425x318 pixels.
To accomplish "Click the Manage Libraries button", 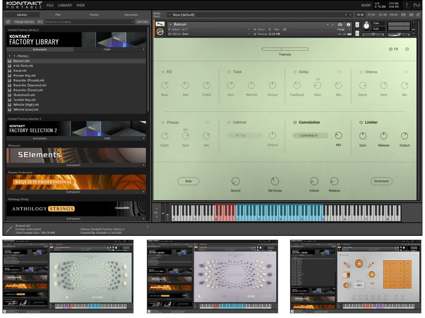I will click(x=24, y=22).
